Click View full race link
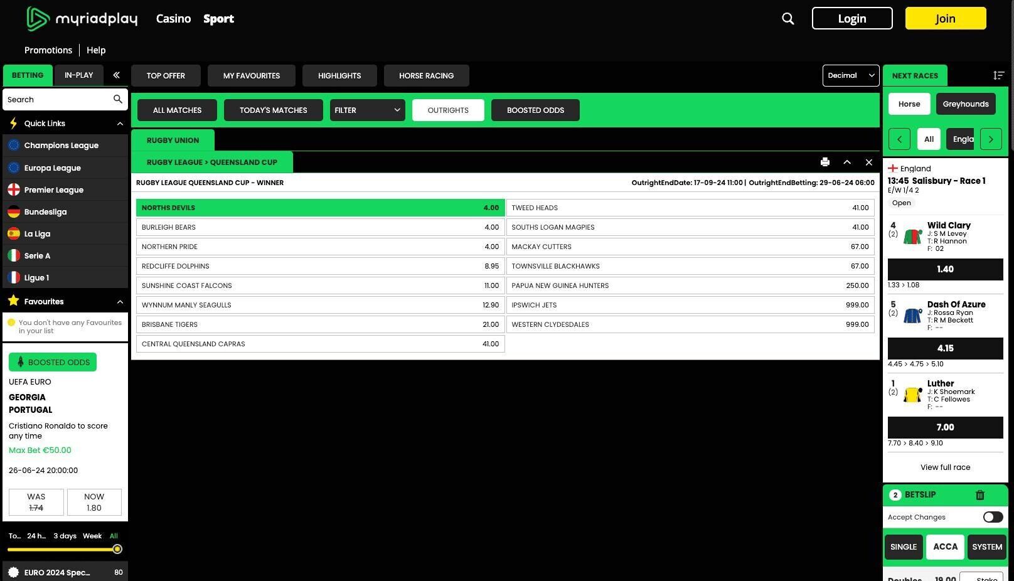Screen dimensions: 1014x581 (x=945, y=467)
